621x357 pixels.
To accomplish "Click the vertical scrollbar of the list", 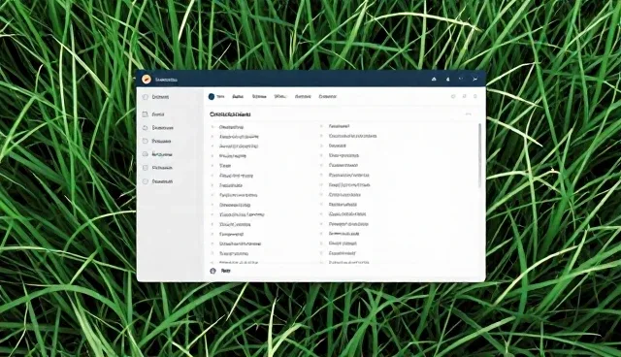I will click(480, 155).
